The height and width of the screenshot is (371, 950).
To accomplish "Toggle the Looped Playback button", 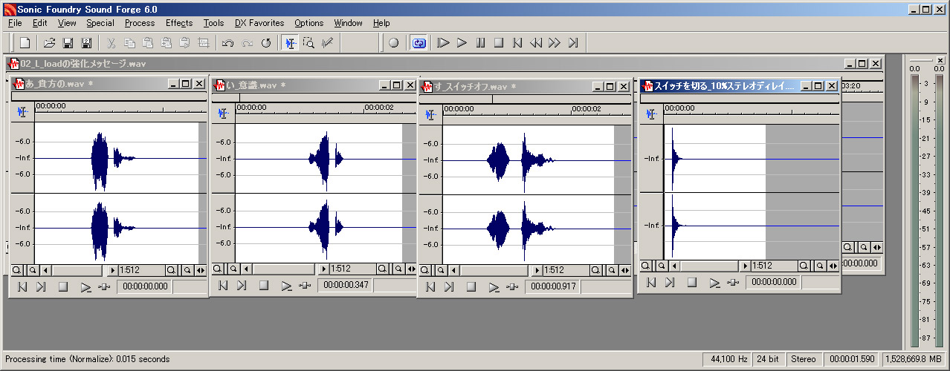I will click(419, 43).
